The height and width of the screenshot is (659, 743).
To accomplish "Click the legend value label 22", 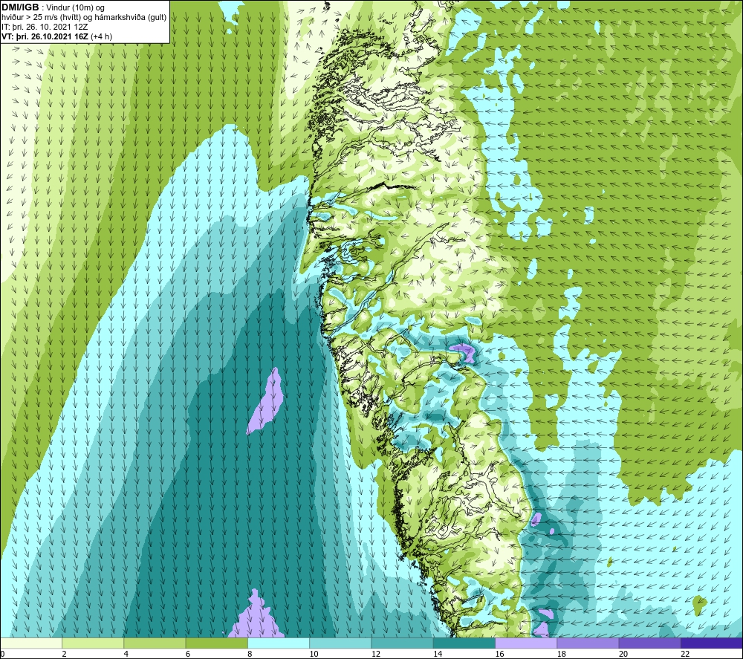I will click(x=685, y=654).
